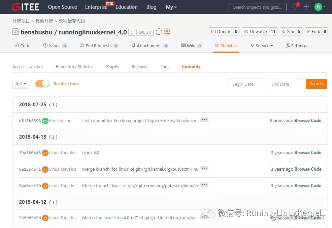Viewport: 332px width, 228px height.
Task: Click the End Date field
Action: pyautogui.click(x=286, y=84)
